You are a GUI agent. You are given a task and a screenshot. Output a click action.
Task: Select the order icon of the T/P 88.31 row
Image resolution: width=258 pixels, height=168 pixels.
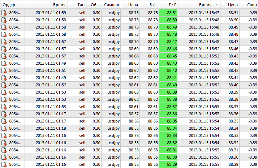point(4,150)
